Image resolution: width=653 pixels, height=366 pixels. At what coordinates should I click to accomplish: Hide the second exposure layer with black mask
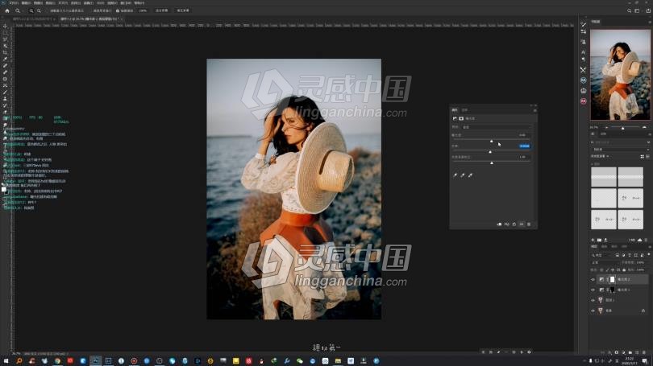point(593,290)
